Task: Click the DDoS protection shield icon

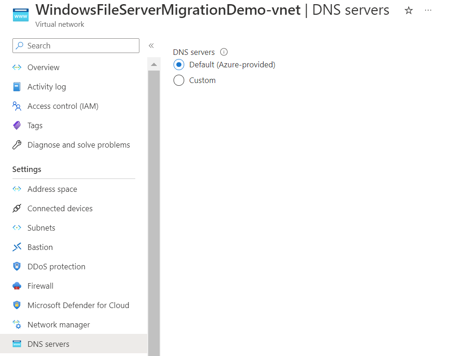Action: 17,267
